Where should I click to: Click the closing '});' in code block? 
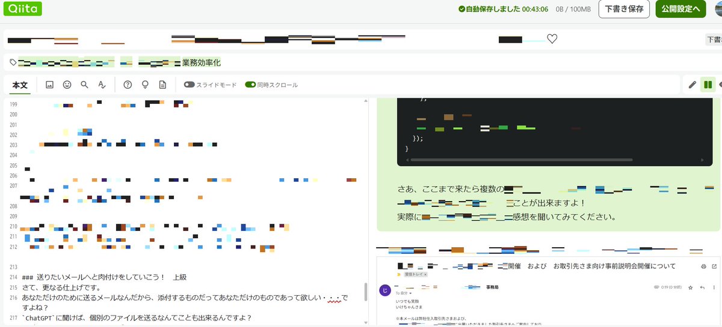pos(418,138)
